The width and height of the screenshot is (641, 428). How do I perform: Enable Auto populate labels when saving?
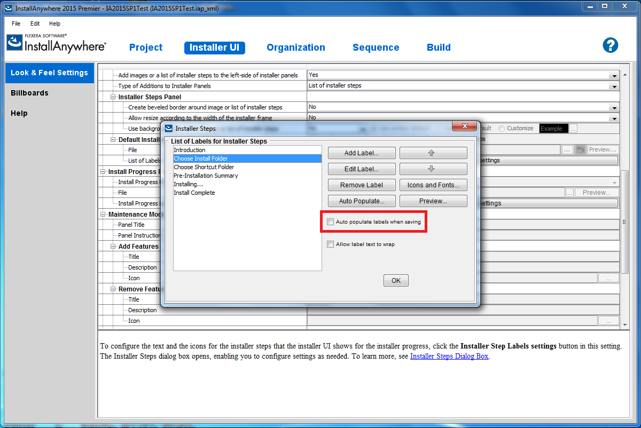tap(331, 222)
